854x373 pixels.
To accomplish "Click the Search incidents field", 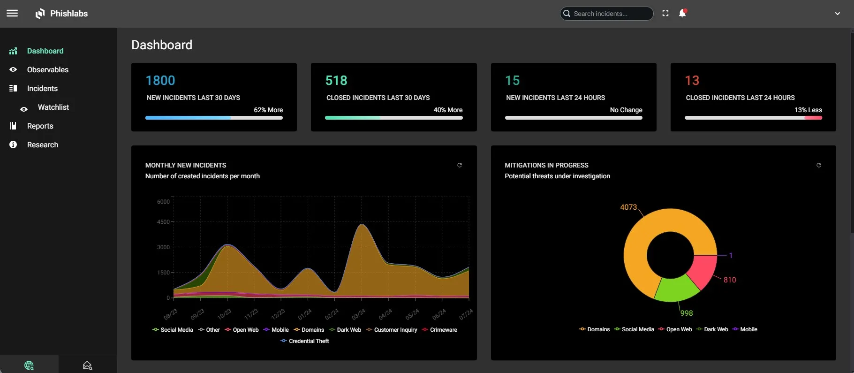I will pos(610,14).
